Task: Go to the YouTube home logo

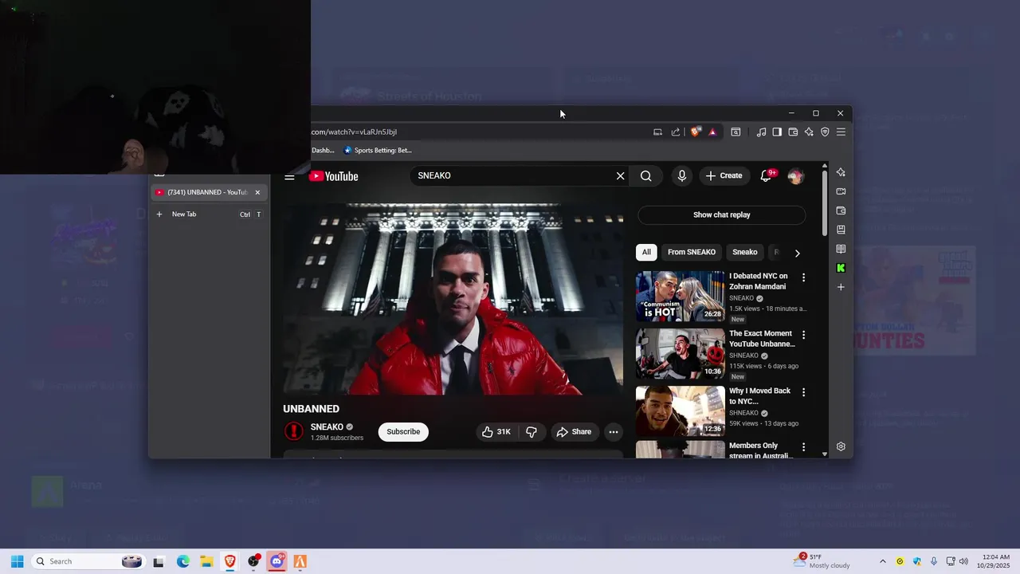Action: [x=334, y=176]
